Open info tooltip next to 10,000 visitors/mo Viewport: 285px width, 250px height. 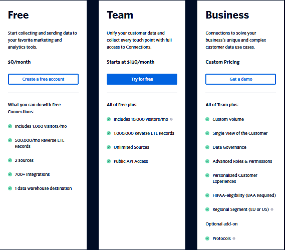(x=171, y=119)
